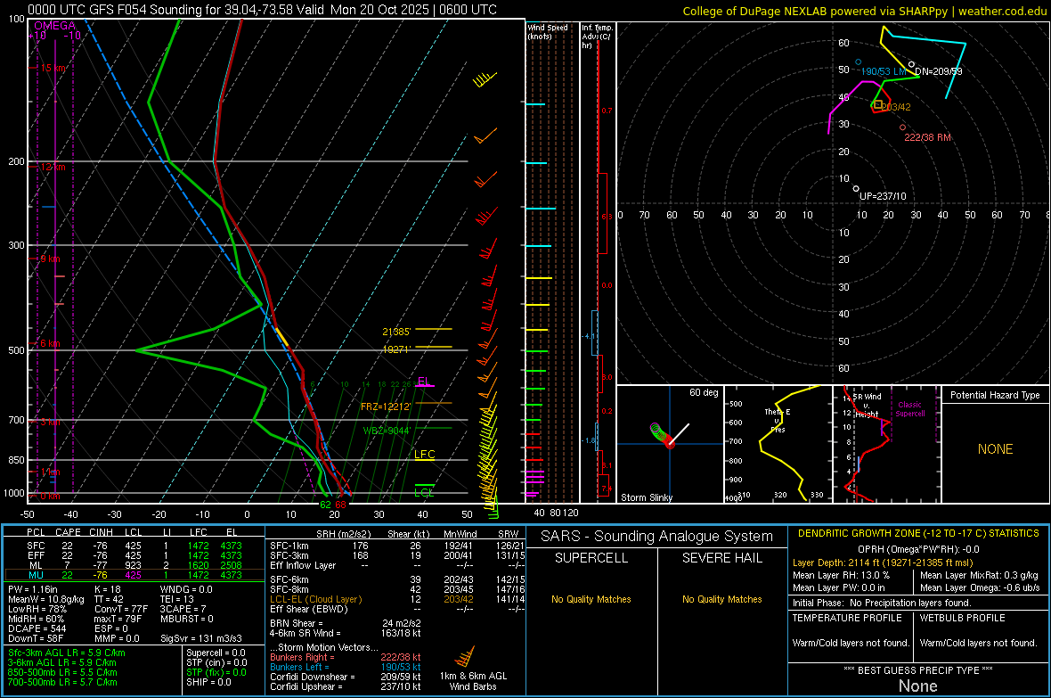Click the College of DuPage NEXLAB credit text
Image resolution: width=1051 pixels, height=698 pixels.
(x=864, y=11)
